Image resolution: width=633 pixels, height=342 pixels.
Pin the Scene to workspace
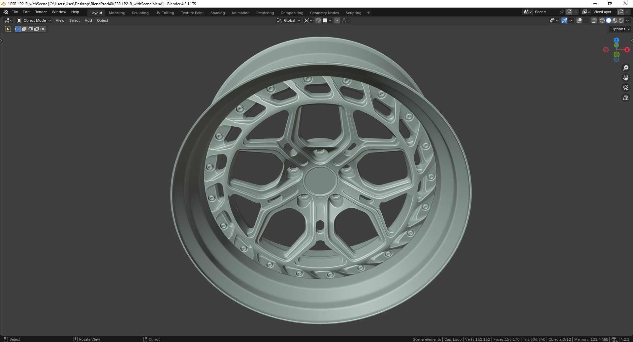[562, 12]
